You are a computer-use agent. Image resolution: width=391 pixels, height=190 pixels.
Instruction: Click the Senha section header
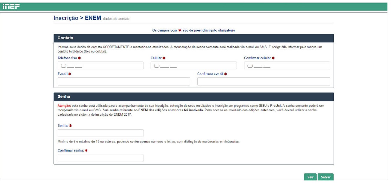tap(194, 97)
